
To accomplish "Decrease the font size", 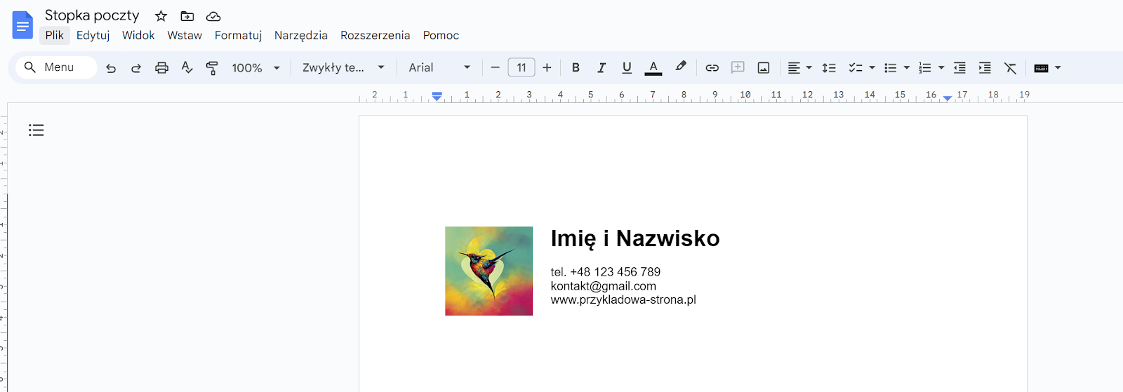I will 495,68.
